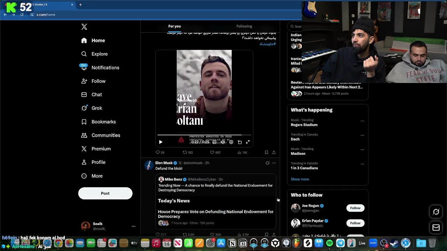Open Notion from the Dock
447x251 pixels.
[x=232, y=243]
